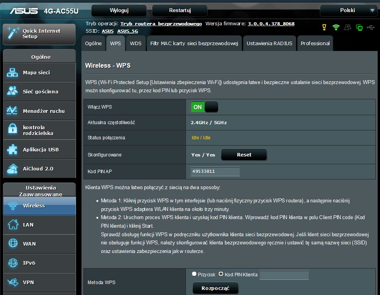Image resolution: width=380 pixels, height=295 pixels.
Task: Open Menadżer ruchu menu item
Action: point(39,111)
